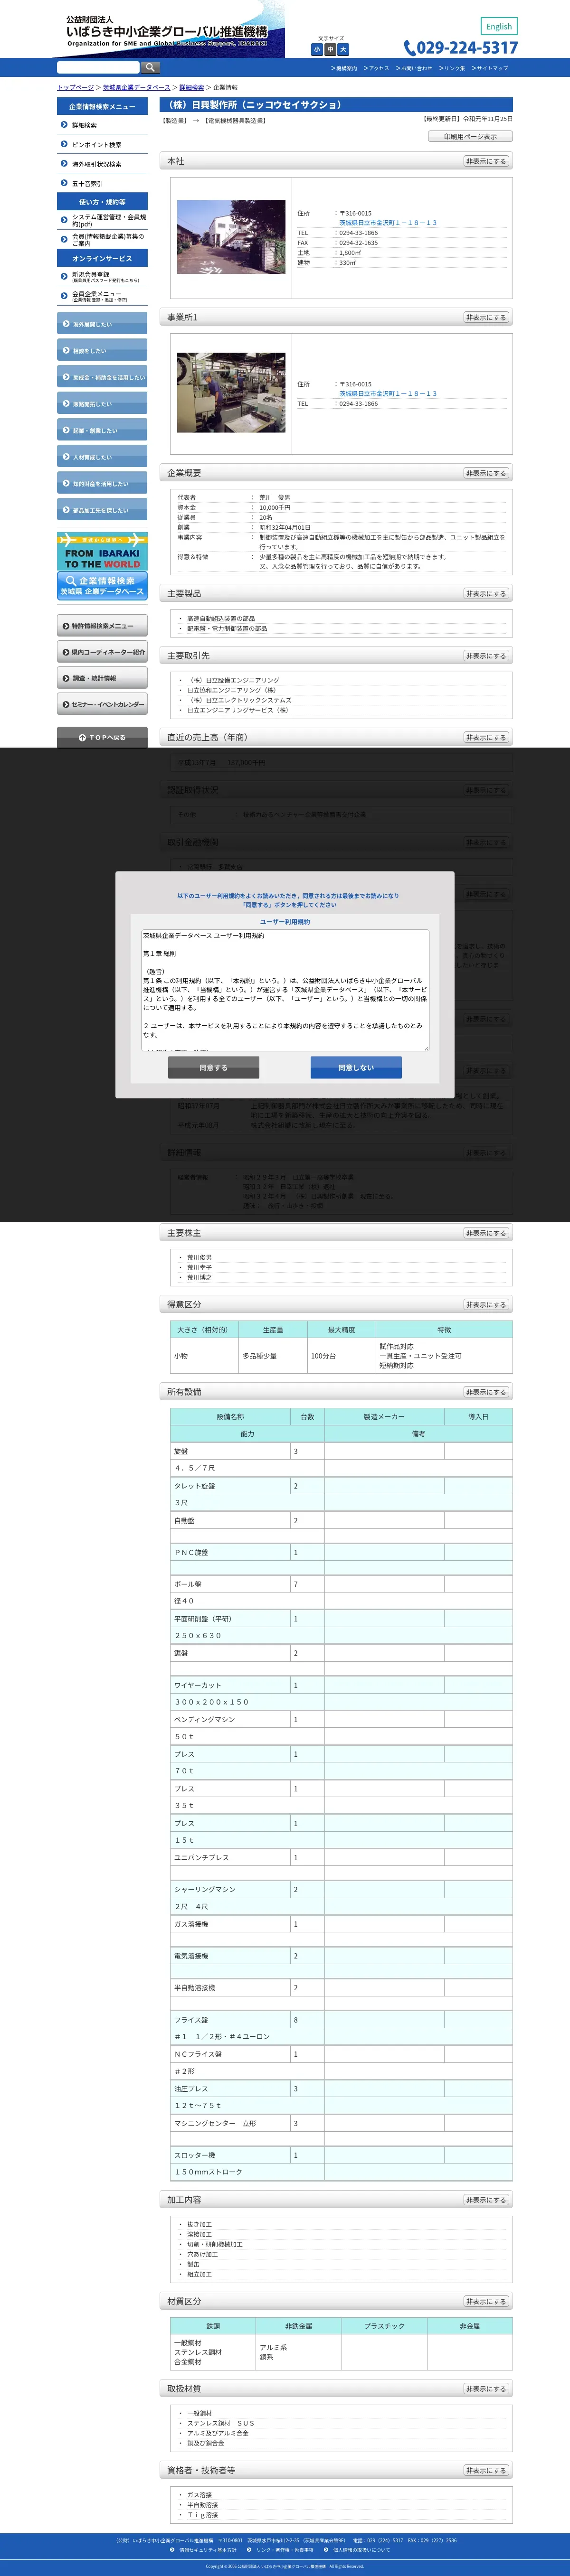The height and width of the screenshot is (2576, 570).
Task: Open リンク集 in top navigation
Action: (x=452, y=68)
